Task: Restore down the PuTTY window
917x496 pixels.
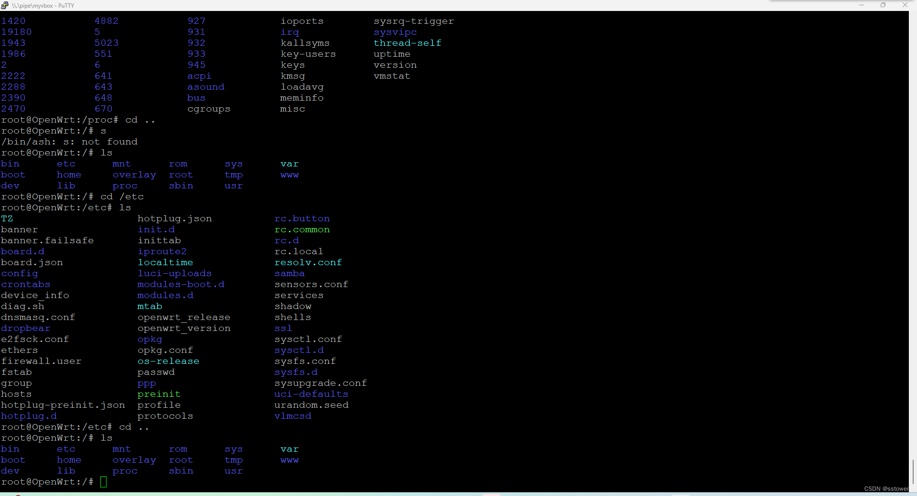Action: 883,5
